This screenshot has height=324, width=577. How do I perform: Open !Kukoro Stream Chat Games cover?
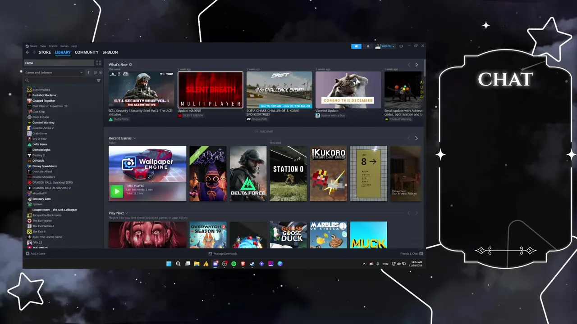click(x=328, y=173)
